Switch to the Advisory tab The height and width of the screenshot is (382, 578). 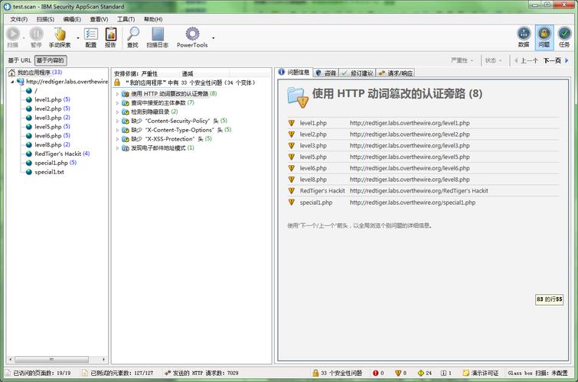326,73
